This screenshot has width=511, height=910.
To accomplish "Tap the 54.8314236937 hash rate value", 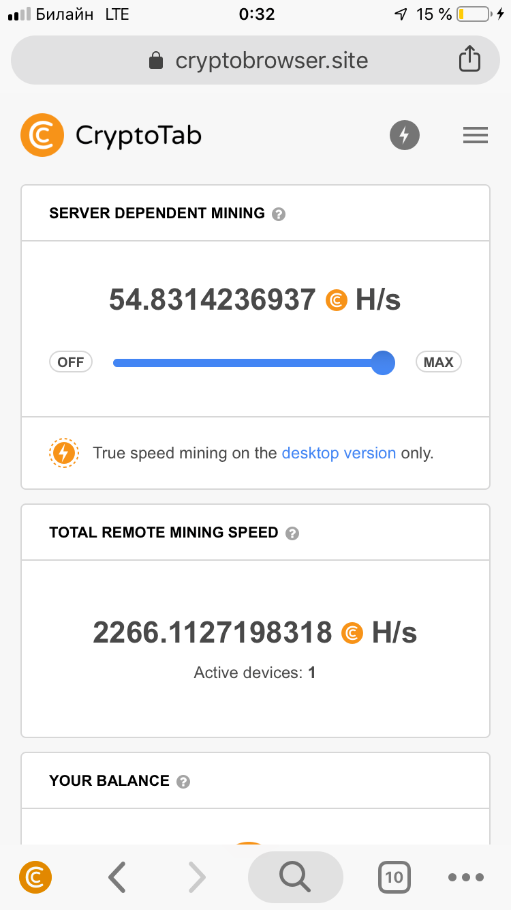I will 213,300.
